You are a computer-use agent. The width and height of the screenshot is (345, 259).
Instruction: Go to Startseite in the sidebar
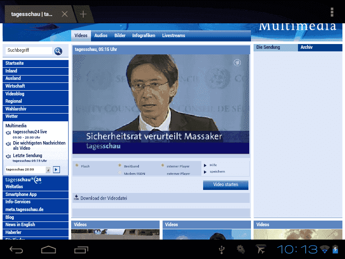[35, 63]
